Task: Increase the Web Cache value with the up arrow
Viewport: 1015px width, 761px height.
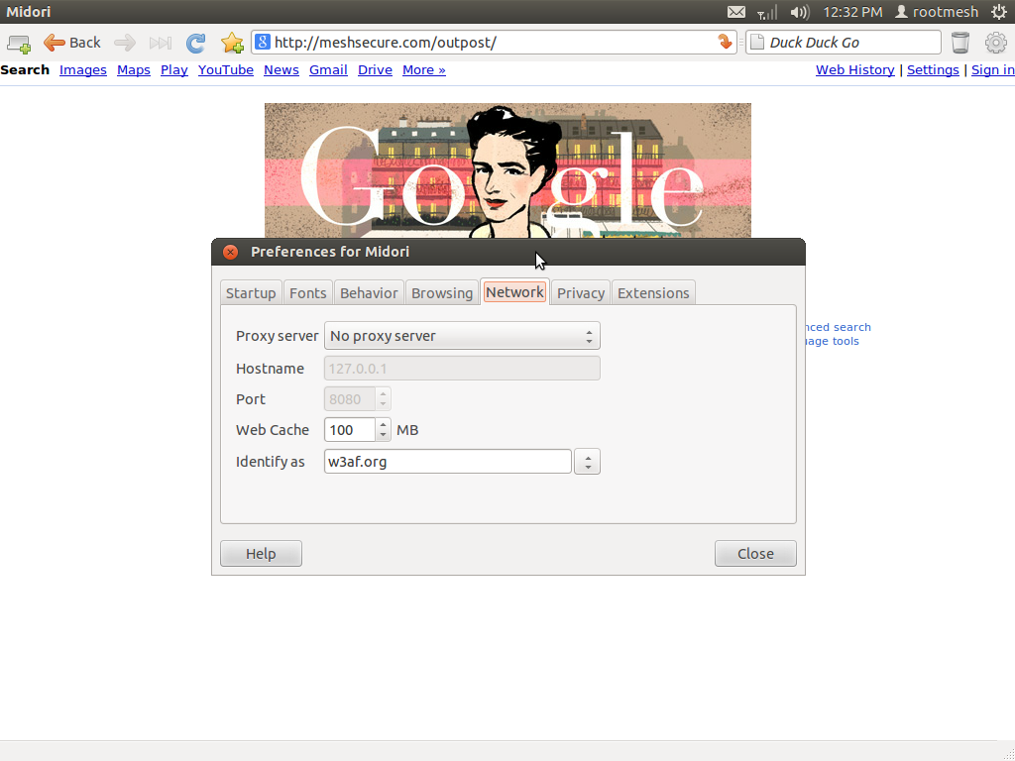Action: point(384,424)
